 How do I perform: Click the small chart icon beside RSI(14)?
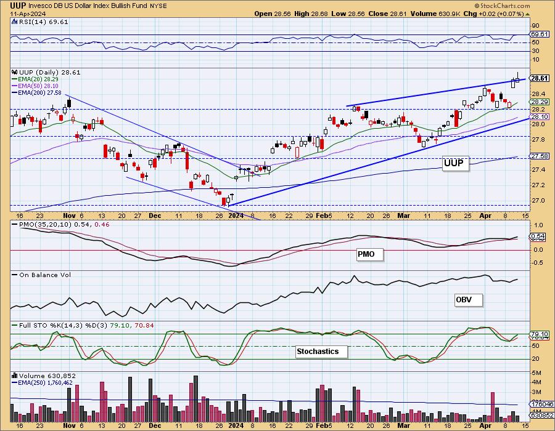click(15, 22)
